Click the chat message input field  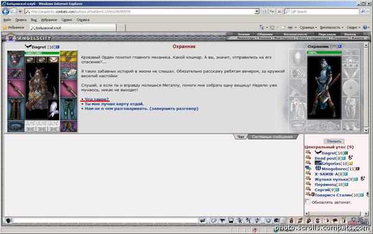point(106,221)
